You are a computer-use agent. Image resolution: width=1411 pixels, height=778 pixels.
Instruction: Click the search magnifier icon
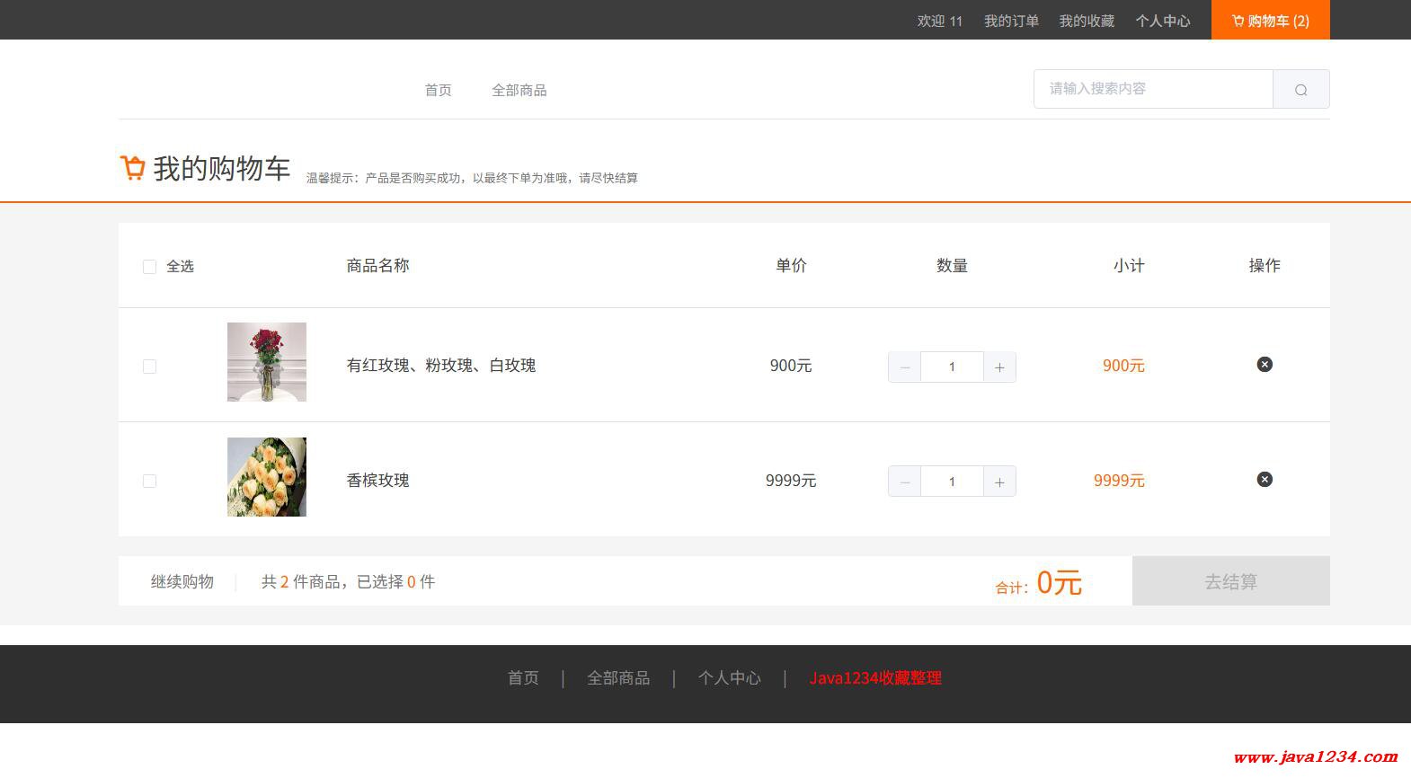1300,89
